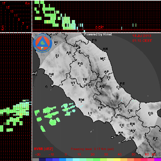The width and height of the screenshot is (161, 161).
Task: Click the PZ city label
Action: tap(155, 138)
